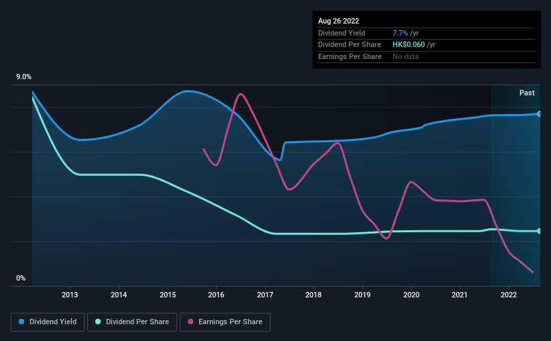Click the Dividend Per Share endpoint marker
Screen dimensions: 551x341
tap(540, 231)
